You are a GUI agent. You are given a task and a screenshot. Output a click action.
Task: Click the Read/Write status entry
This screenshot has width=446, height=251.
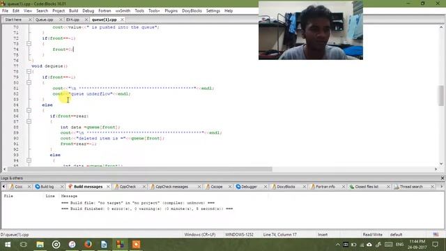click(372, 235)
